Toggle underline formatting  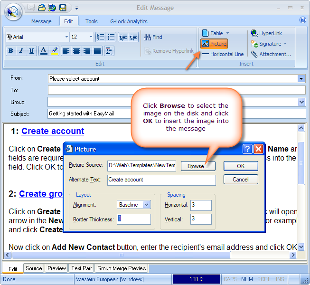pyautogui.click(x=31, y=51)
